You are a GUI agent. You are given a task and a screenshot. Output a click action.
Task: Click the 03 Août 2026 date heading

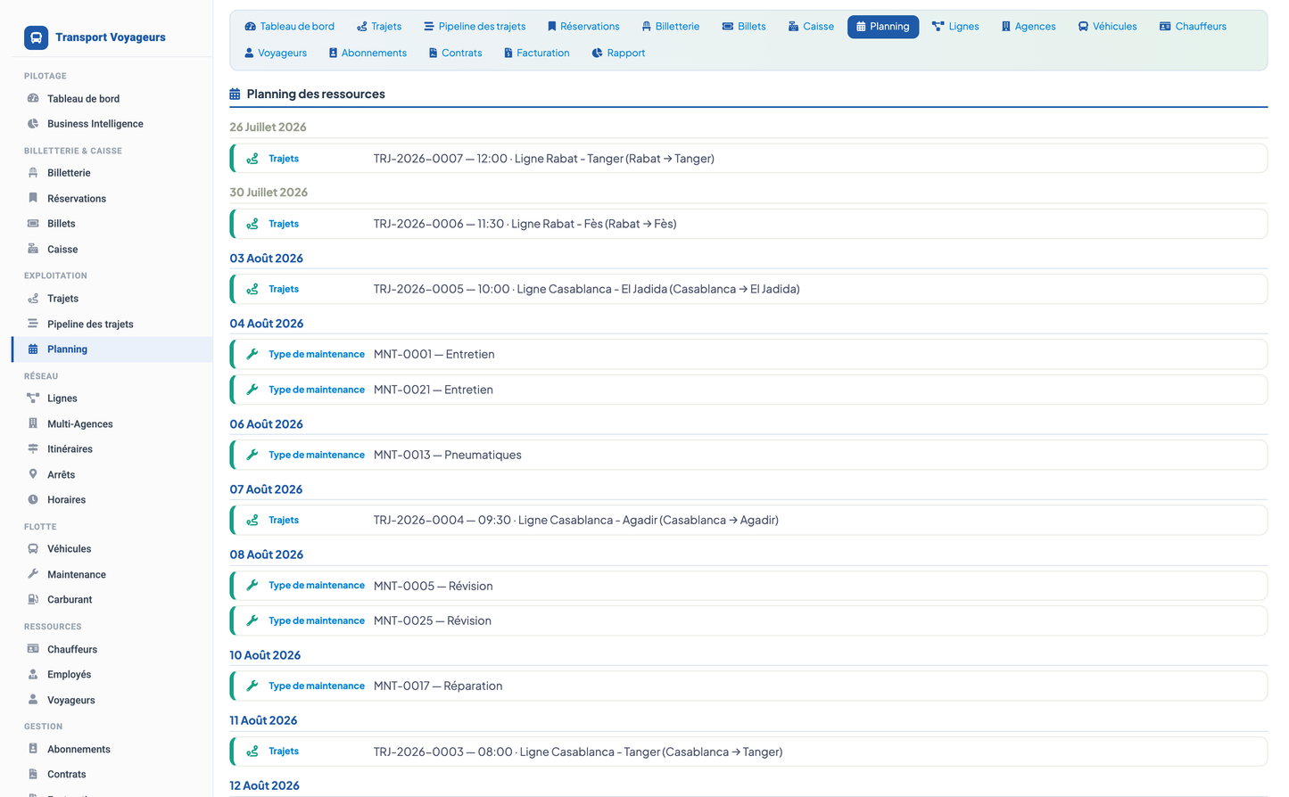point(267,259)
